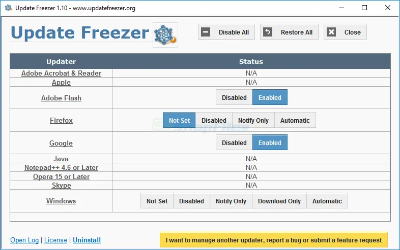Viewport: 400px width, 250px height.
Task: Select Automatic for Firefox updates
Action: tap(295, 120)
